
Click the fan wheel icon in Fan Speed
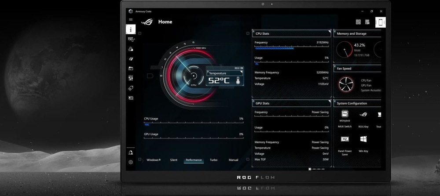tap(346, 85)
